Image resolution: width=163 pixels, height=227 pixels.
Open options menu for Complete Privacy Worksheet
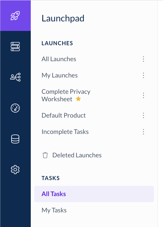(x=143, y=95)
